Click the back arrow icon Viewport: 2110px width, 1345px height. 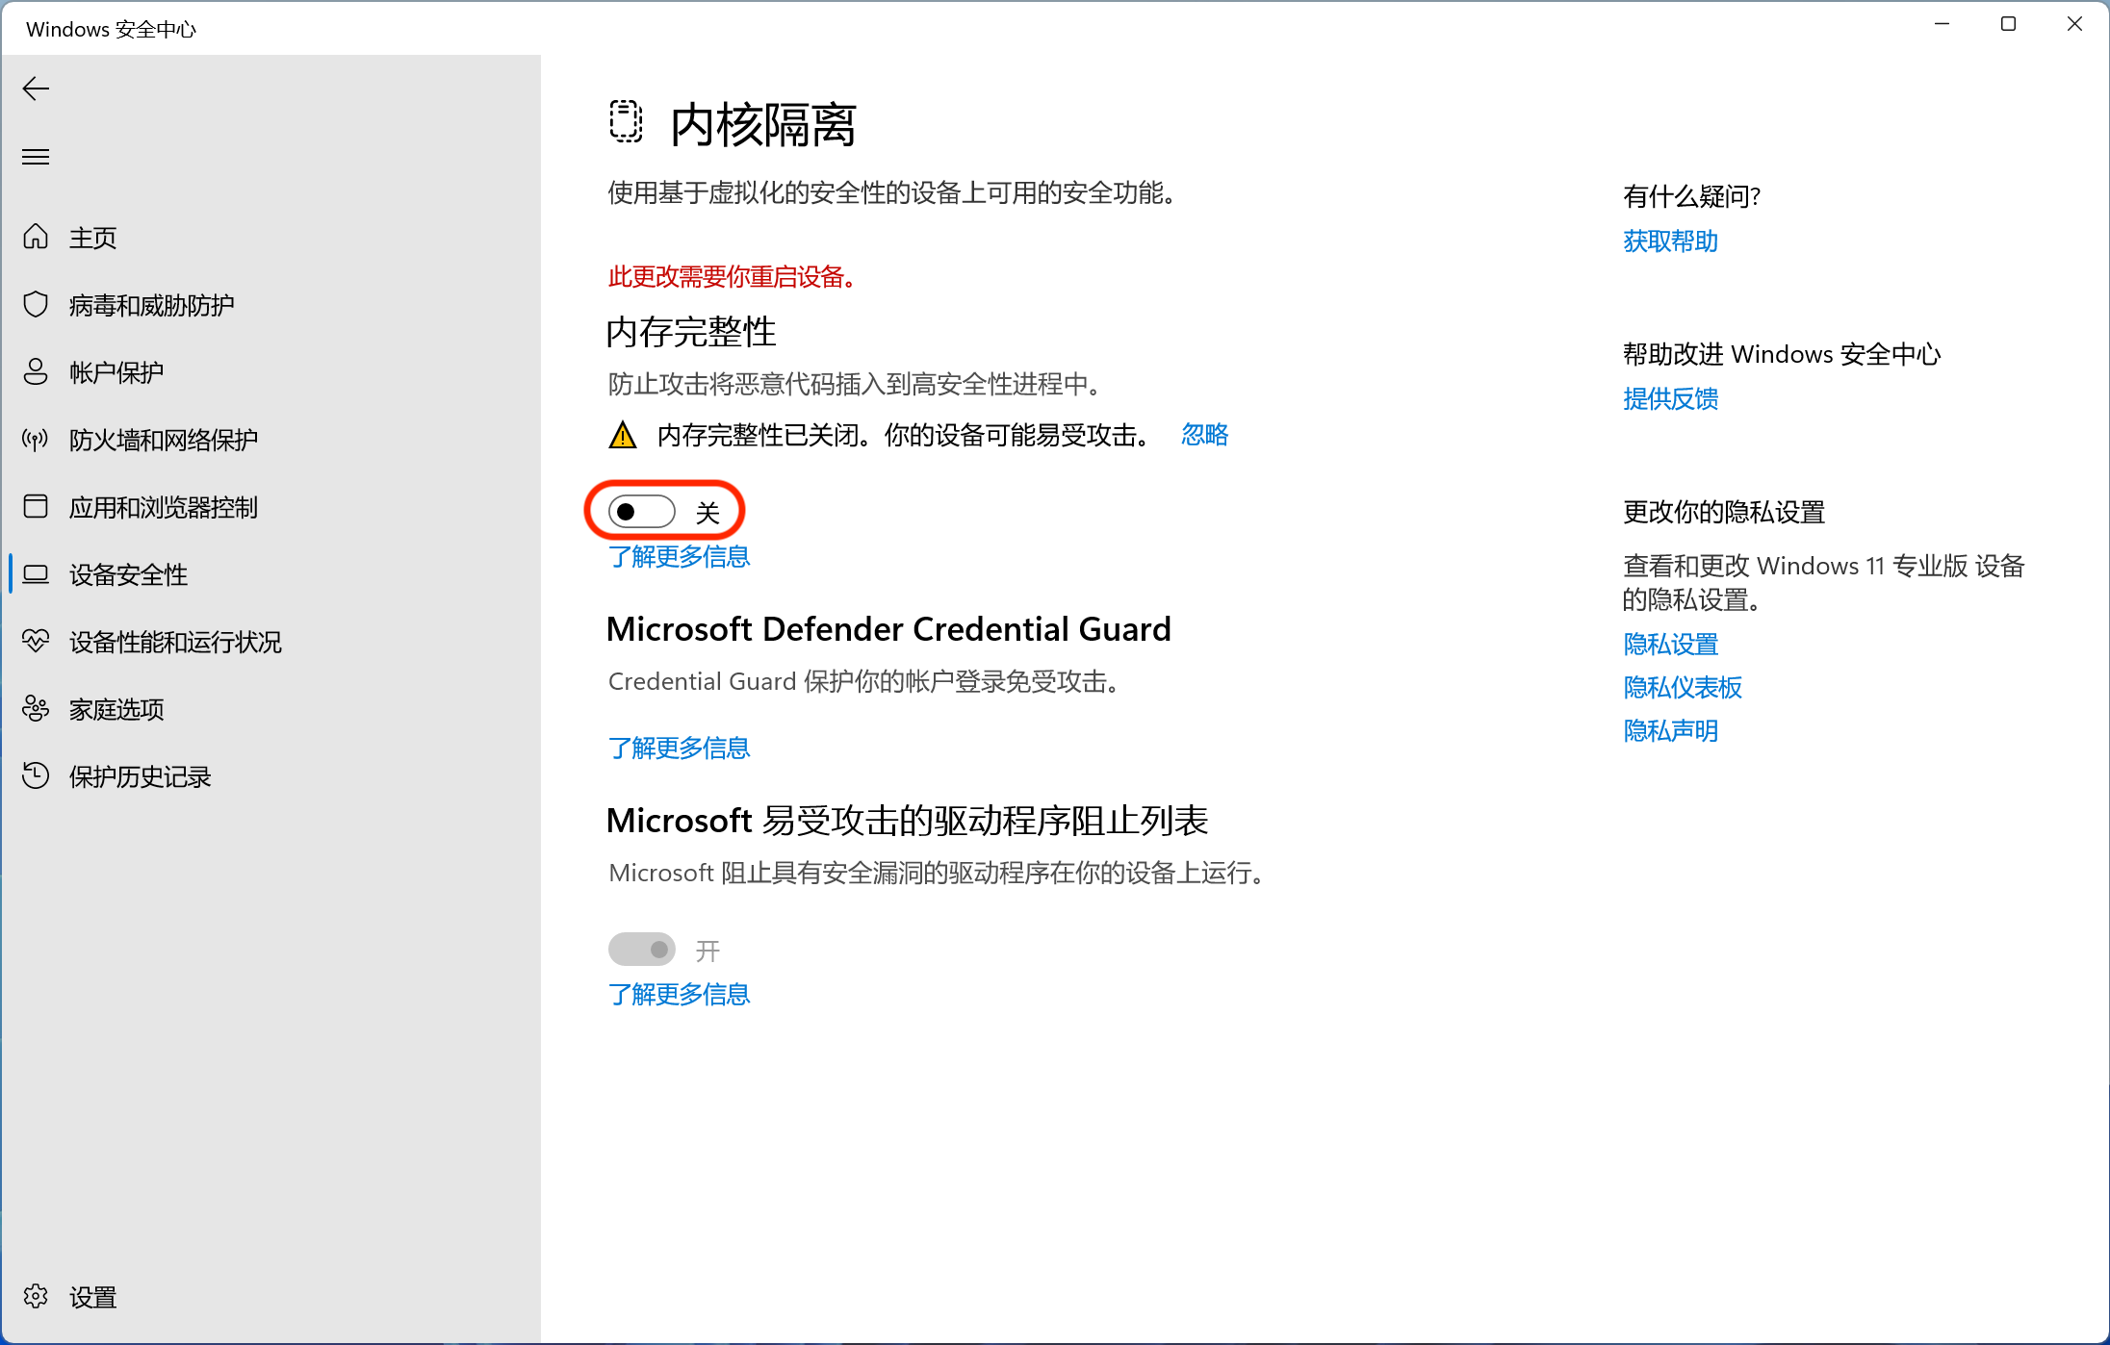(36, 89)
